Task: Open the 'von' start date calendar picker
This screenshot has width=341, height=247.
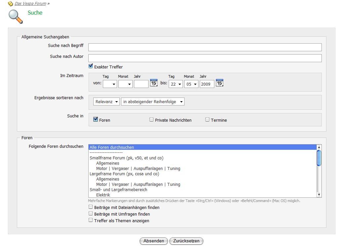Action: (153, 83)
